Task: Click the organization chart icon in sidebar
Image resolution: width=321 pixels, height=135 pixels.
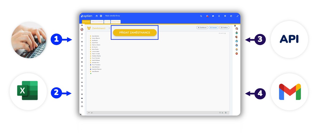Action: [x=82, y=106]
